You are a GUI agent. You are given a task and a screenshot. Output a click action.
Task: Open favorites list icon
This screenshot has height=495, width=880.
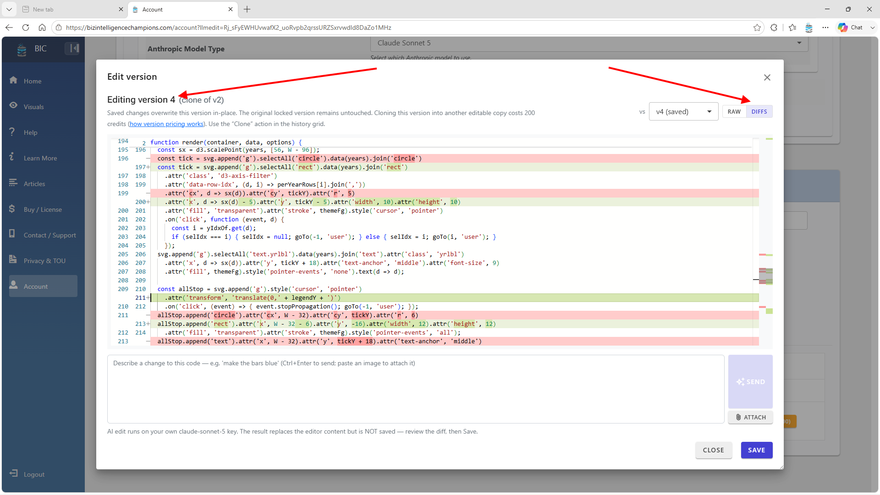click(x=792, y=27)
